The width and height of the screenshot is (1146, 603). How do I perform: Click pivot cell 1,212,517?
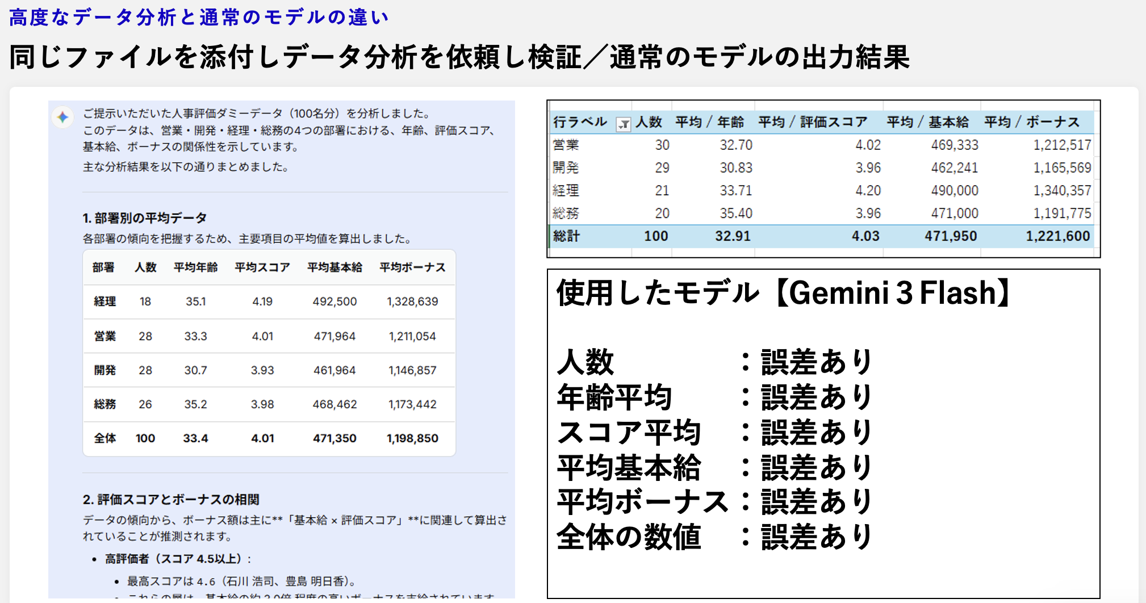(x=1062, y=145)
